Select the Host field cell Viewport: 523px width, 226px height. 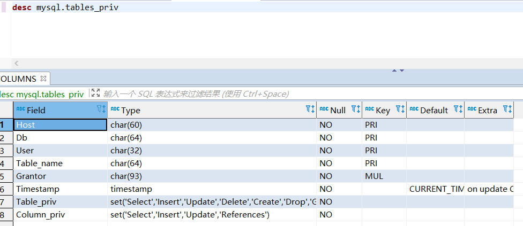[60, 124]
